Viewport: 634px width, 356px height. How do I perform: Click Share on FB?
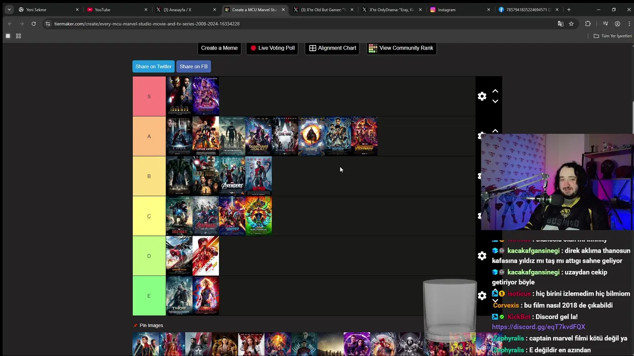(194, 67)
